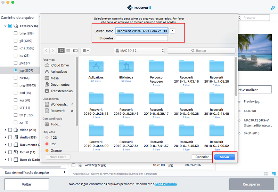
Task: Select the Orange tag
Action: point(54,150)
